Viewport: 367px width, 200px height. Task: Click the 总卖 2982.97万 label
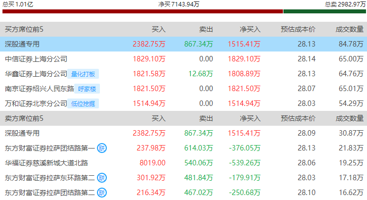click(x=344, y=4)
